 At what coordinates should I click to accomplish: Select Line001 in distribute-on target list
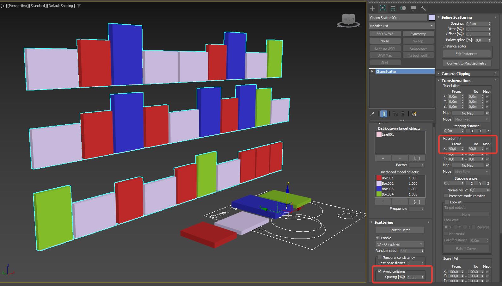pyautogui.click(x=400, y=134)
